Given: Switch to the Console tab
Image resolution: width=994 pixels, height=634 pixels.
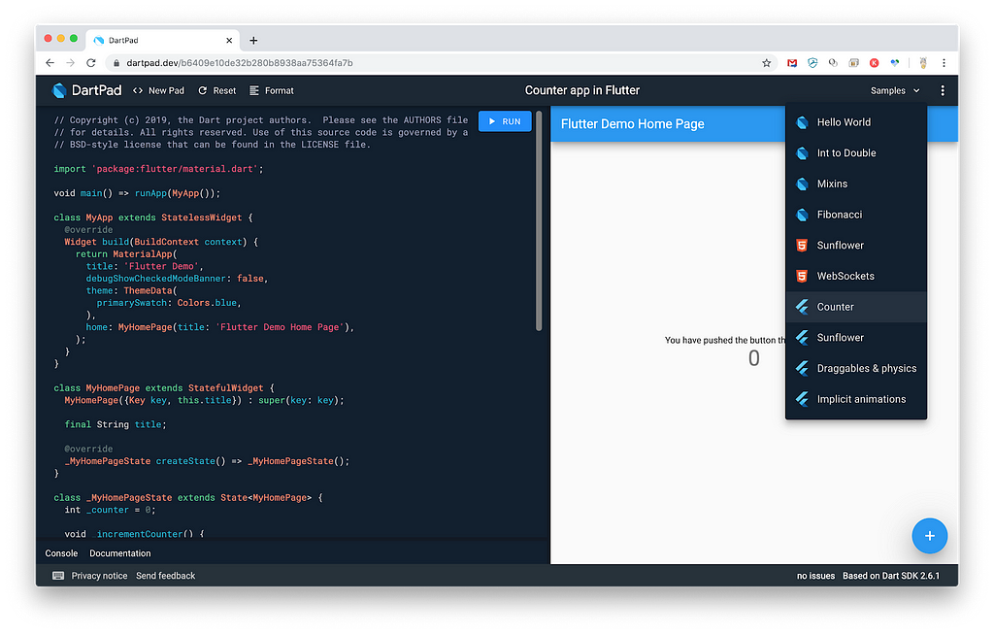Looking at the screenshot, I should [61, 553].
